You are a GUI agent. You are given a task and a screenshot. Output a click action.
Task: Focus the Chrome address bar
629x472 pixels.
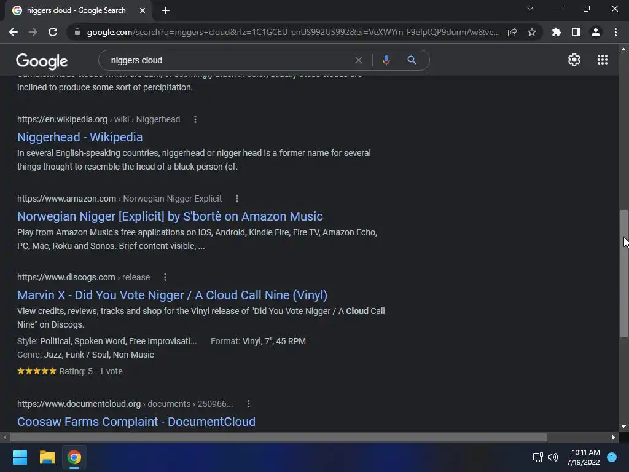(x=293, y=32)
